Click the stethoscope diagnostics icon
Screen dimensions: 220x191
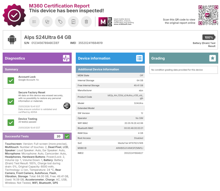pyautogui.click(x=47, y=22)
